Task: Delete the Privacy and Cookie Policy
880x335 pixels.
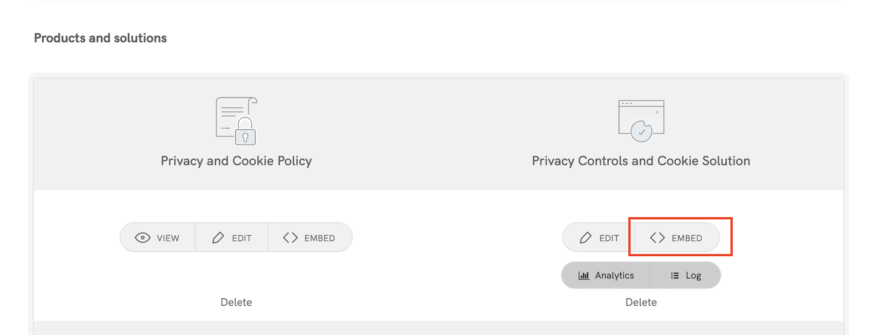Action: (236, 302)
